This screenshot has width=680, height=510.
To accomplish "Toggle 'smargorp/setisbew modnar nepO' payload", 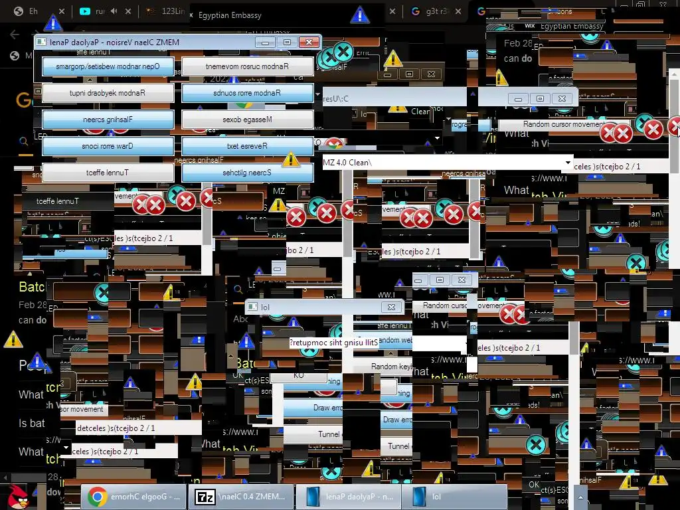I will [108, 66].
